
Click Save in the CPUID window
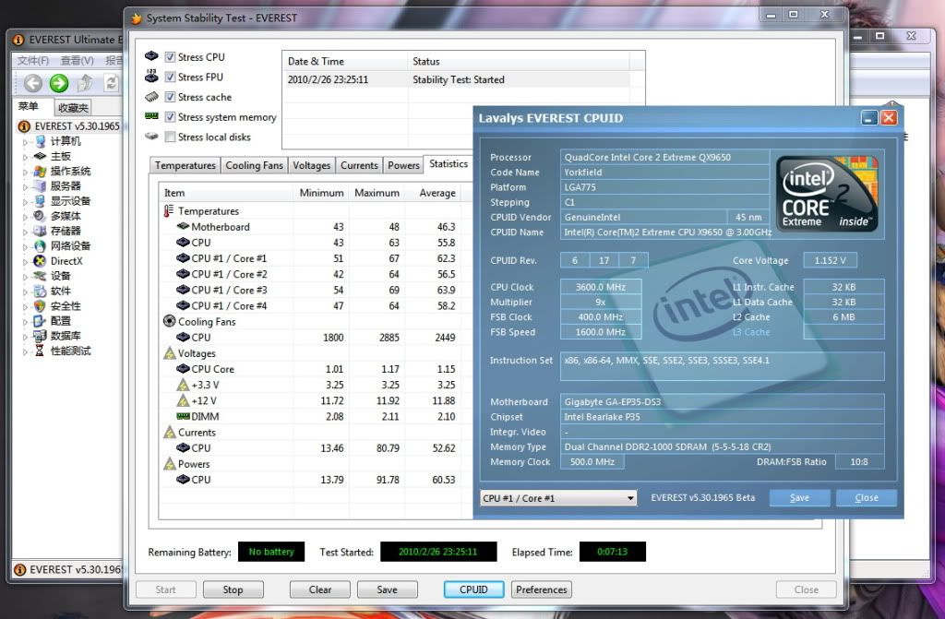point(799,498)
